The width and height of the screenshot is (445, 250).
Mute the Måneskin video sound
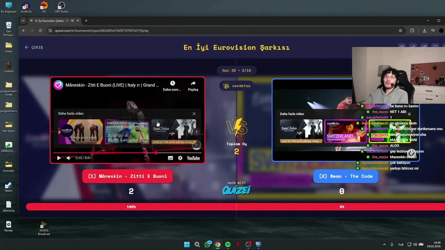[68, 158]
